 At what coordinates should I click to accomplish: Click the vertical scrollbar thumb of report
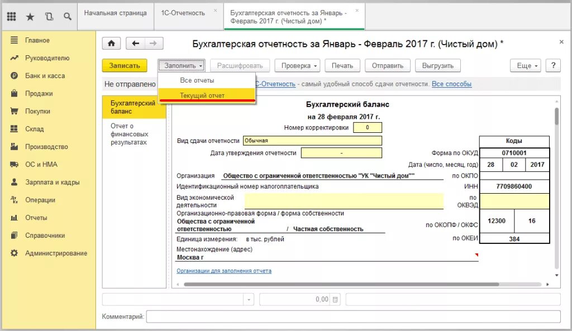point(557,116)
